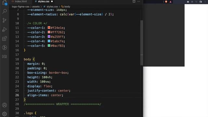This screenshot has width=208, height=117.
Task: Click the editor vertical scrollbar thumb
Action: coord(142,43)
